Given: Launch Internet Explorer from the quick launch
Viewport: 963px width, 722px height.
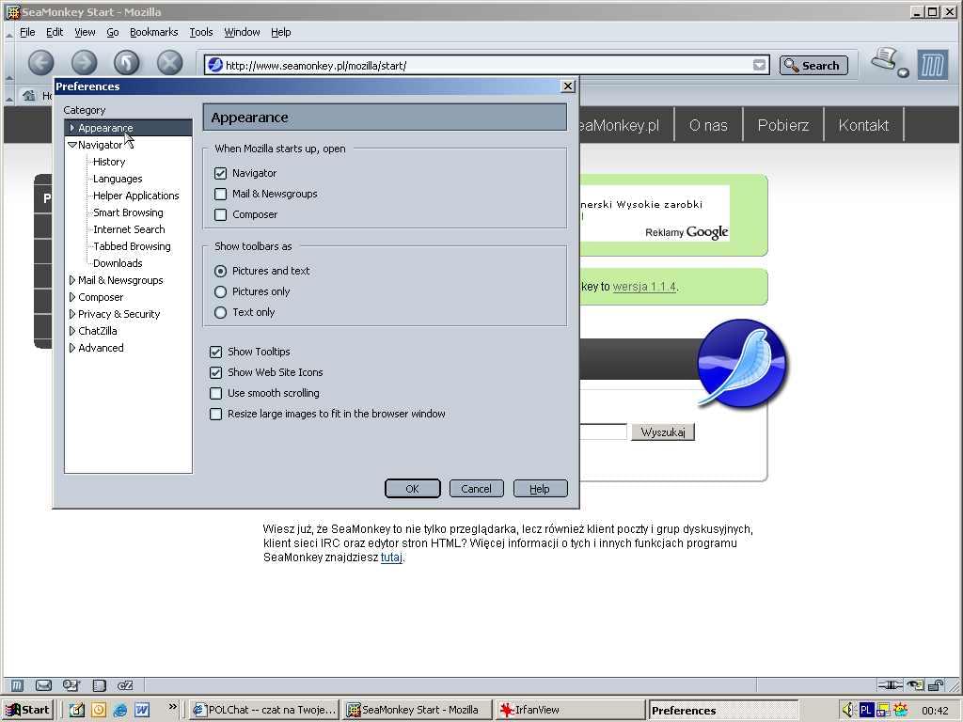Looking at the screenshot, I should coord(120,710).
